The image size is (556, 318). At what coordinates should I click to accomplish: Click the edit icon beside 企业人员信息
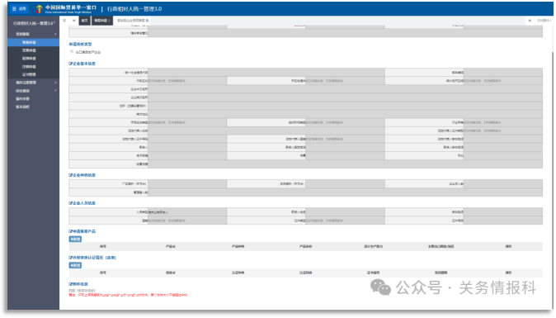click(x=71, y=203)
